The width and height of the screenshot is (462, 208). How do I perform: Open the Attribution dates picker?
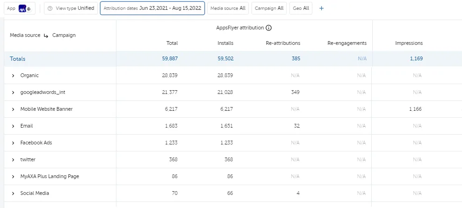coord(152,8)
